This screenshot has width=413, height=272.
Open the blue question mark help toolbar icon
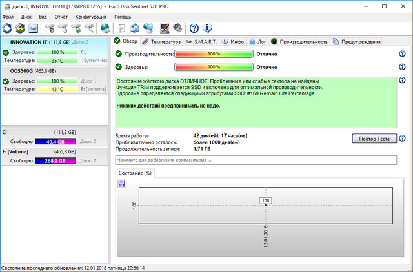(x=194, y=28)
